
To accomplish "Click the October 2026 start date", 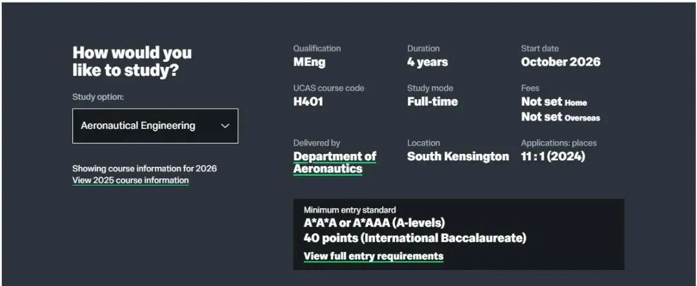I will coord(561,62).
